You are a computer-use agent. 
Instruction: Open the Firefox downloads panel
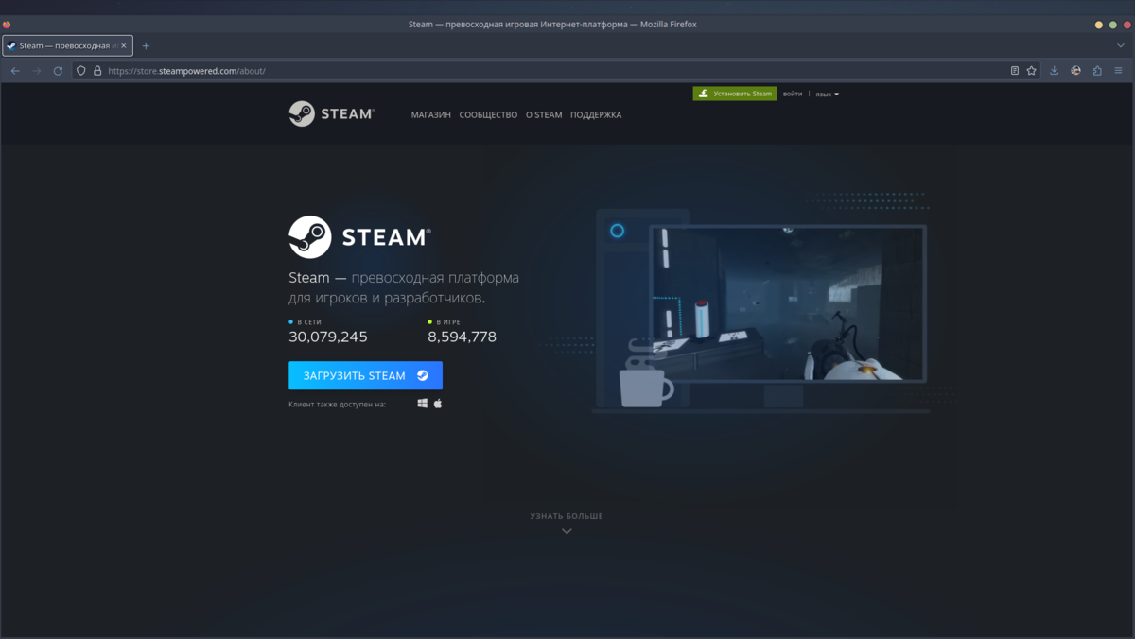point(1055,71)
